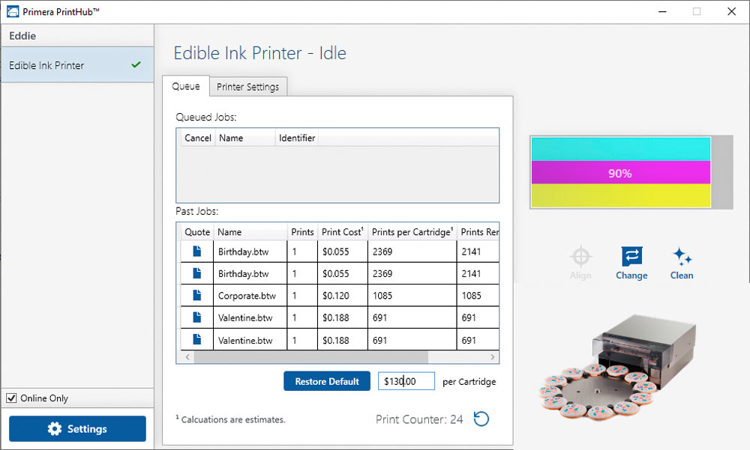Screen dimensions: 750x450
Task: Click the Identifier column header in Queued Jobs
Action: (x=296, y=138)
